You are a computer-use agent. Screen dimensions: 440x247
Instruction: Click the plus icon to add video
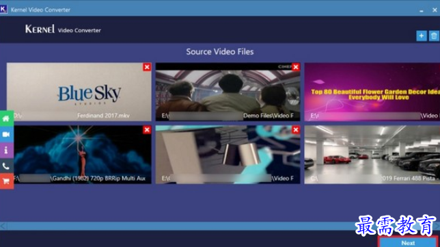(x=422, y=36)
